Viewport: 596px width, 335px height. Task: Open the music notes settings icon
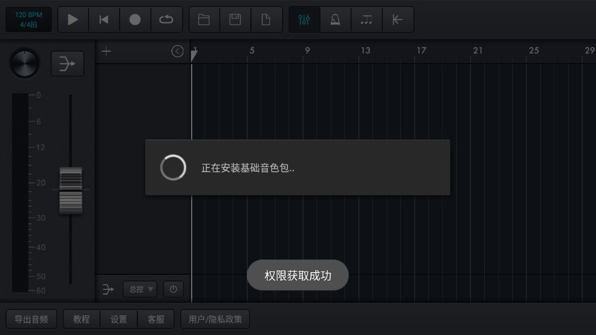pyautogui.click(x=366, y=20)
